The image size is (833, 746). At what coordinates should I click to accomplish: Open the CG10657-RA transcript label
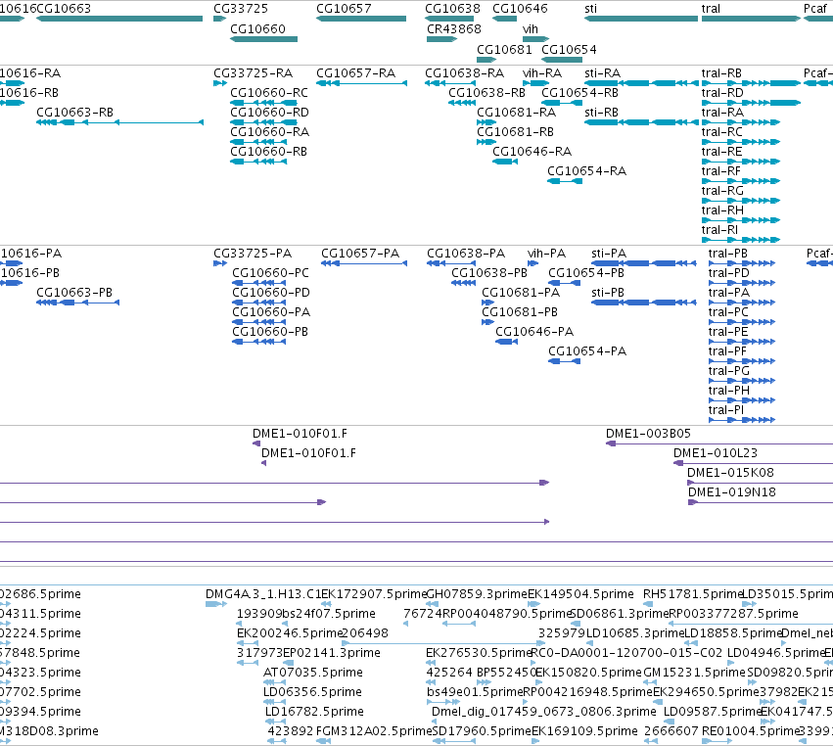click(x=356, y=73)
